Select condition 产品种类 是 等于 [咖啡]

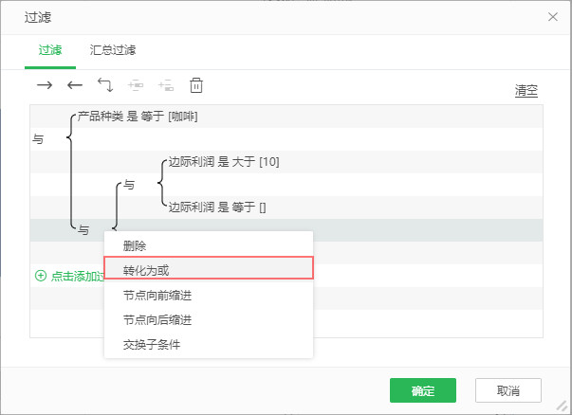coord(138,117)
